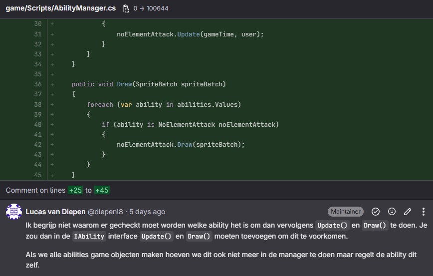Screen dimensions: 433x276
Task: Select line number 31
Action: coord(38,34)
